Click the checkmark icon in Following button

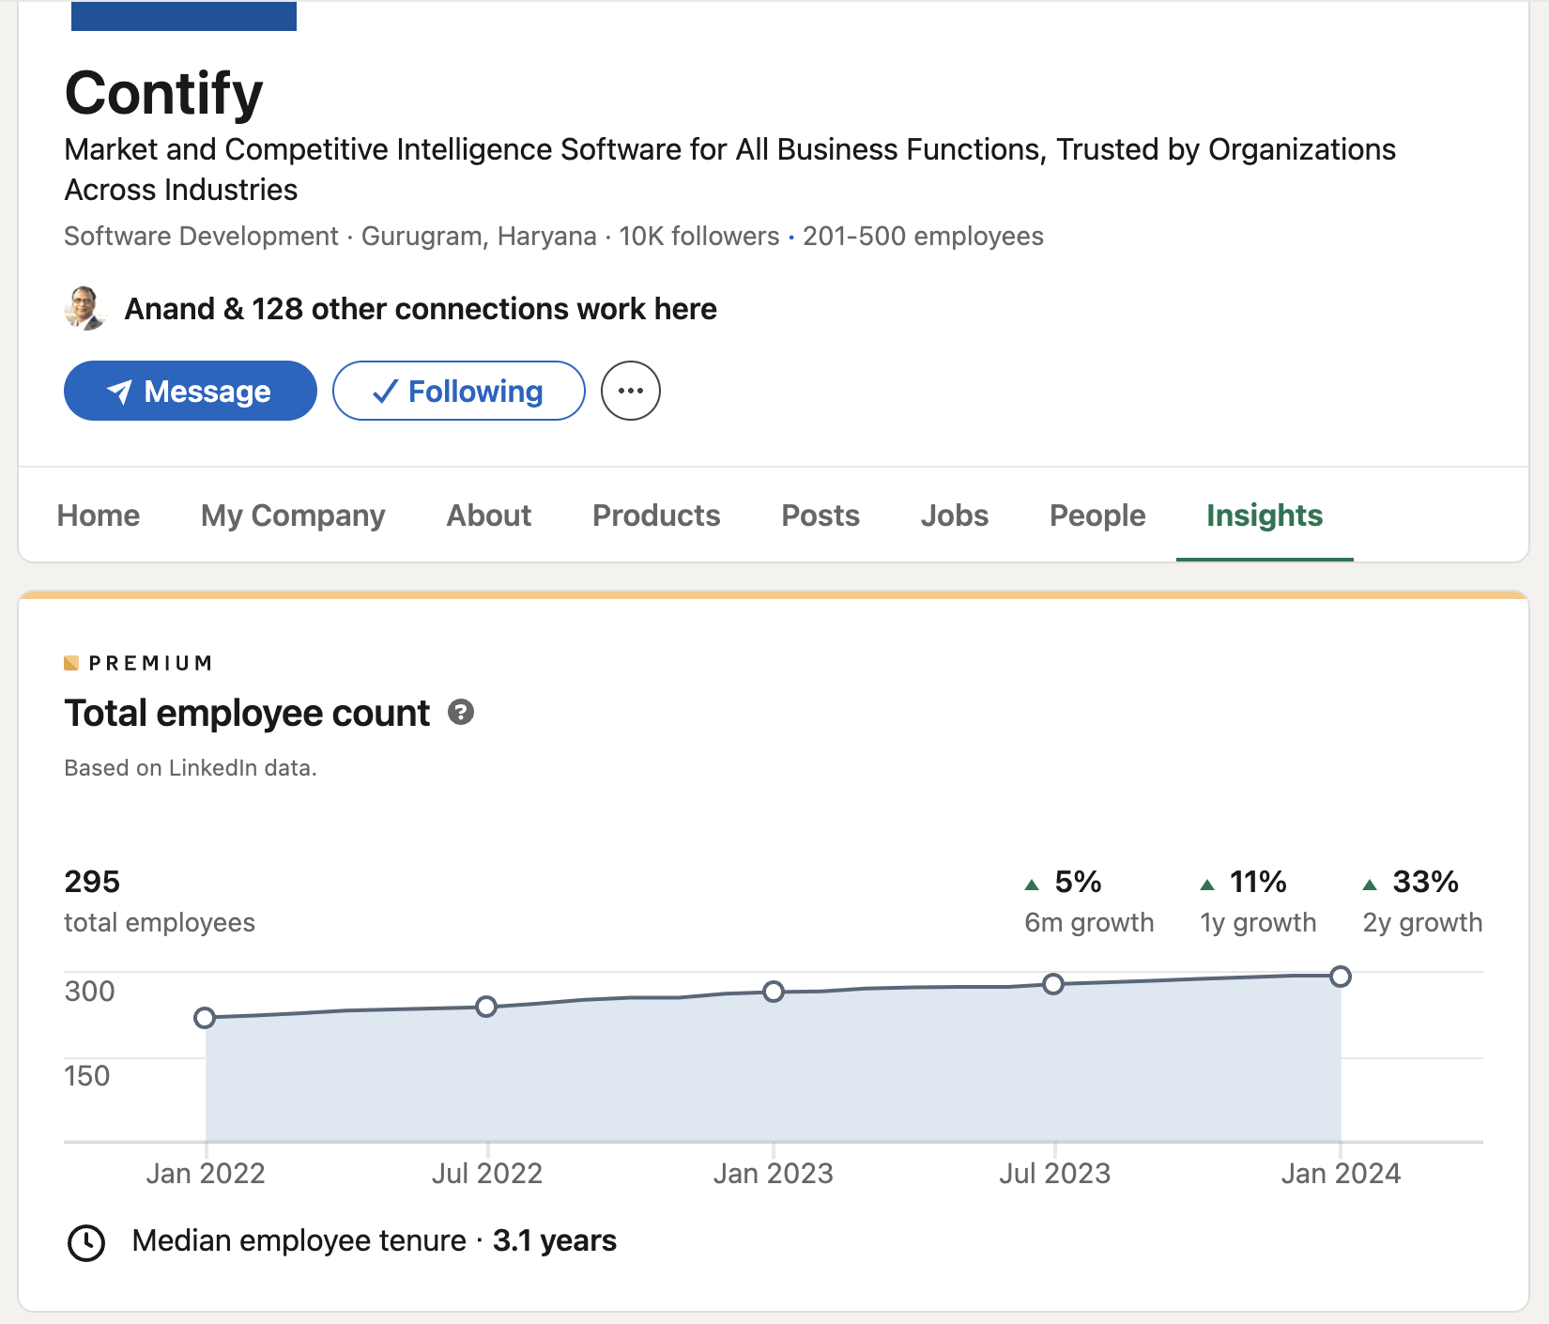(386, 392)
